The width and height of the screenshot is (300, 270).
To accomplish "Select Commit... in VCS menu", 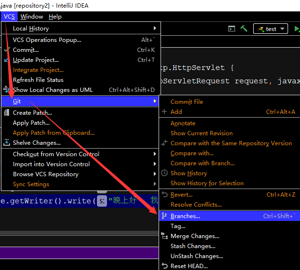I will [x=81, y=50].
